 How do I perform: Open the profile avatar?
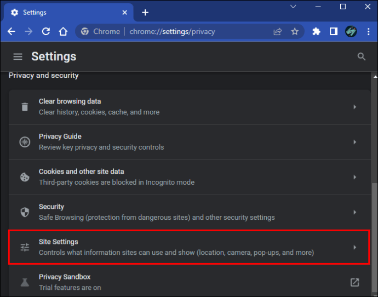tap(351, 31)
